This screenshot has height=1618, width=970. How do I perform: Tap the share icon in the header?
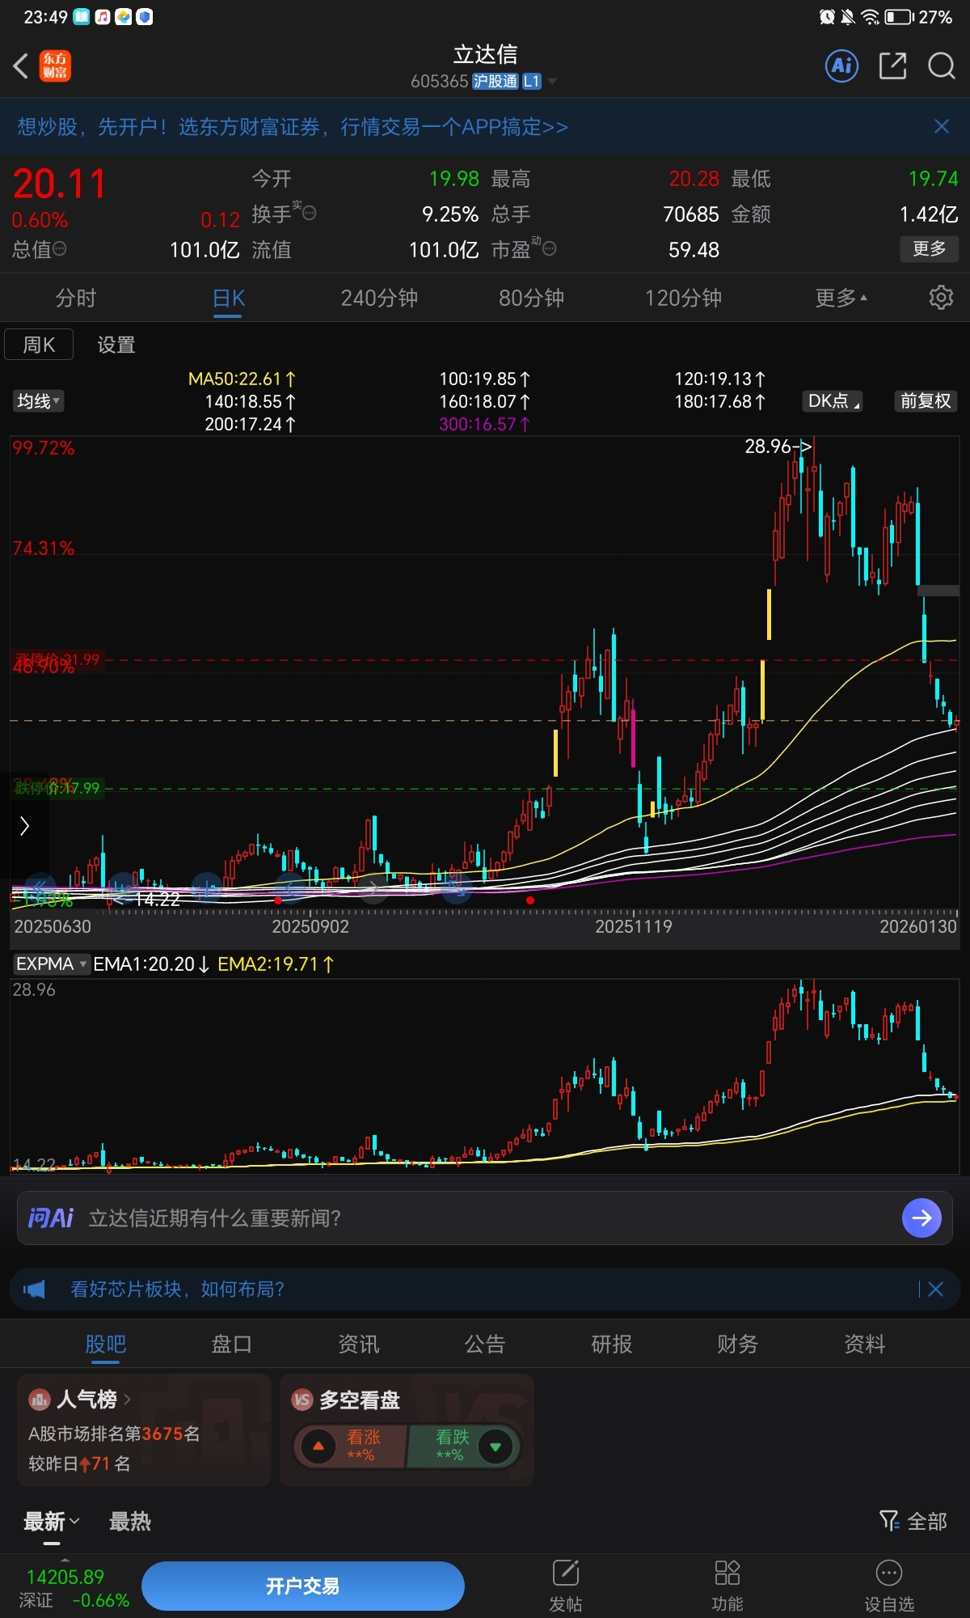(x=892, y=66)
